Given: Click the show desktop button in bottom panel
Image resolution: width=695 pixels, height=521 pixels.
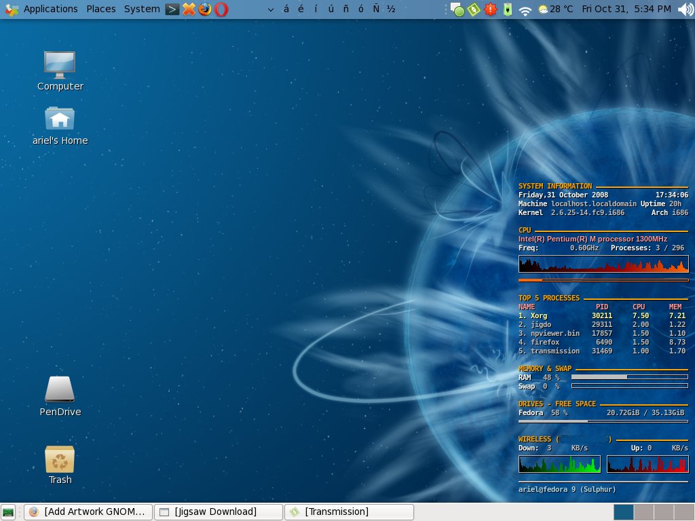Looking at the screenshot, I should (8, 512).
